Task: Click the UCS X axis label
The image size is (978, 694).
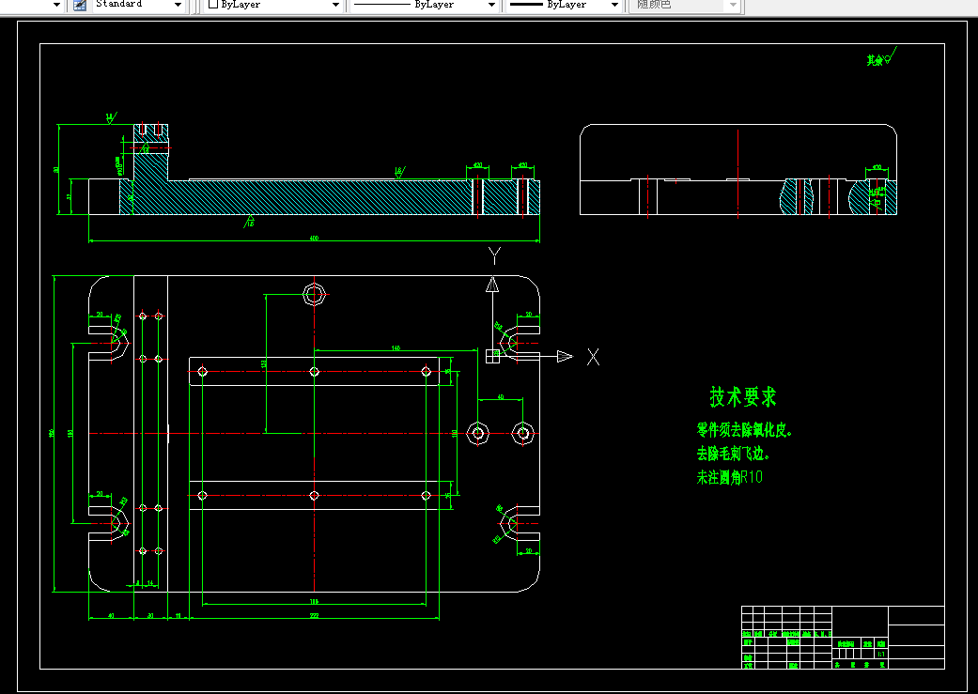Action: (x=593, y=357)
